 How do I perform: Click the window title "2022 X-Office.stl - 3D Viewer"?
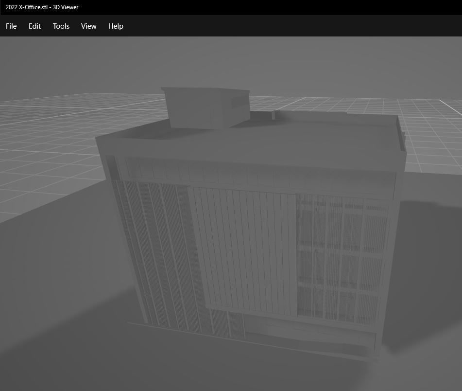click(42, 7)
